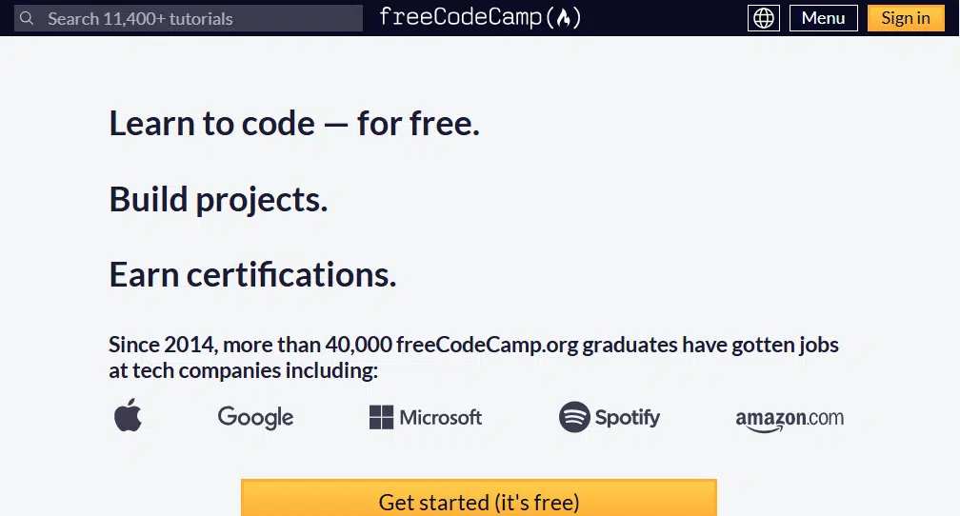Click the amazon.com logo
Viewport: 960px width, 516px height.
[790, 420]
